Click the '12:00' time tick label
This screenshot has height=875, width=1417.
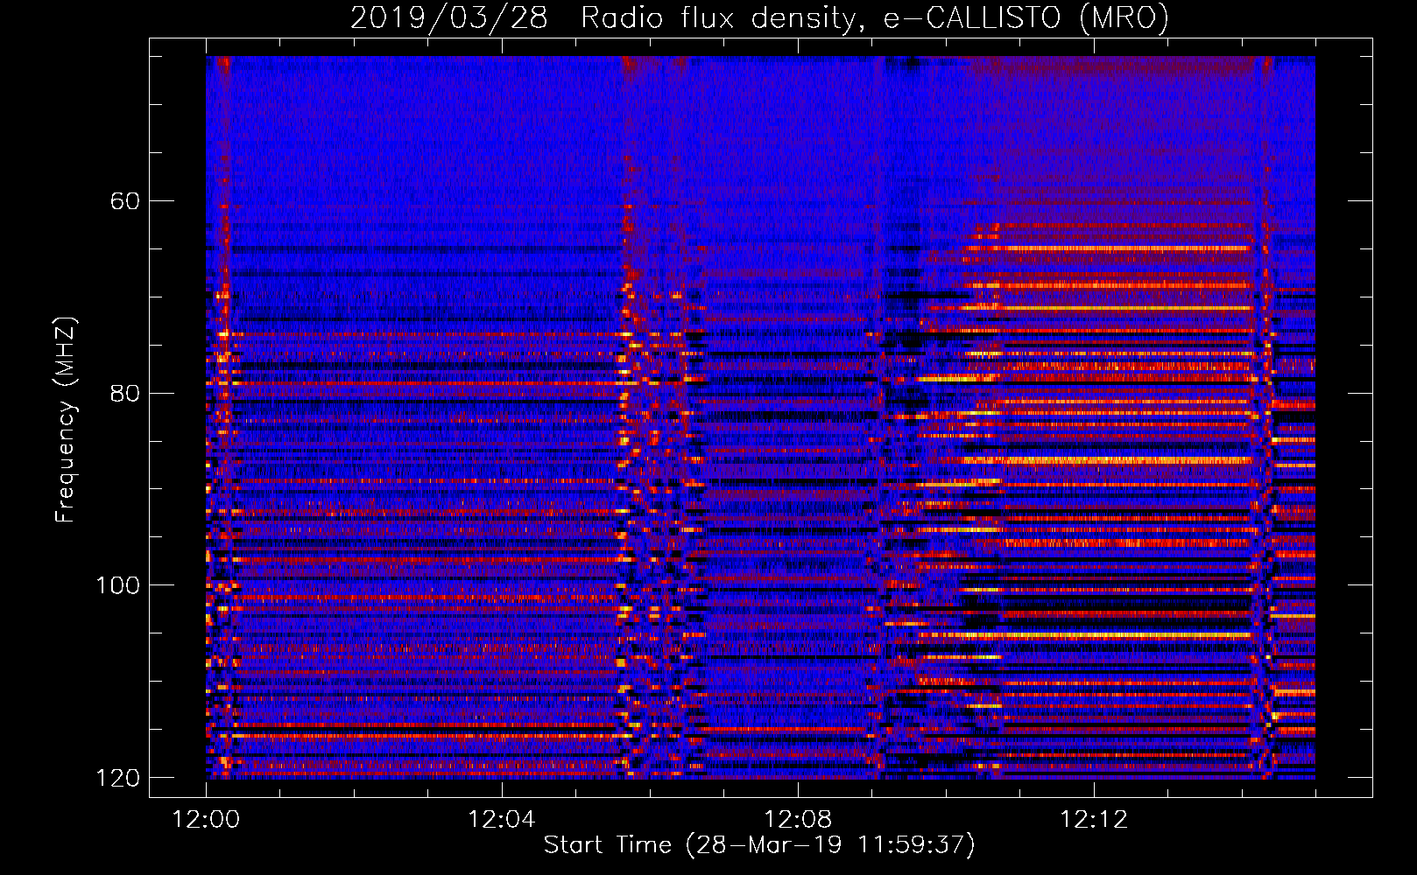click(206, 820)
